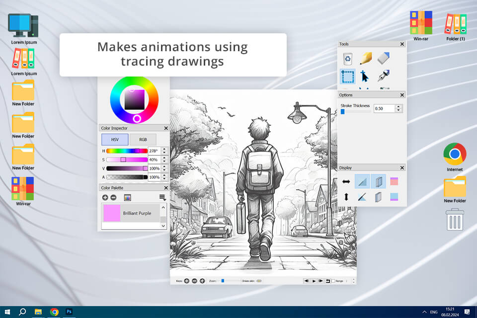The width and height of the screenshot is (477, 318).
Task: Select the Pencil tool in Tools panel
Action: pyautogui.click(x=366, y=58)
